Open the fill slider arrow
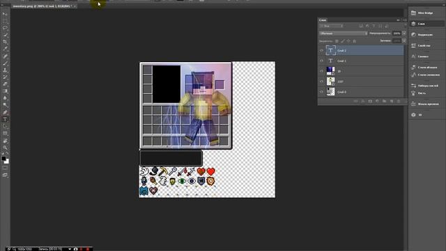 click(404, 40)
